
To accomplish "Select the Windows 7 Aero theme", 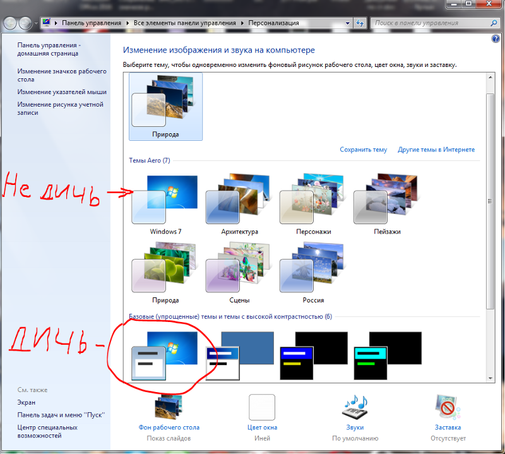I will [165, 204].
